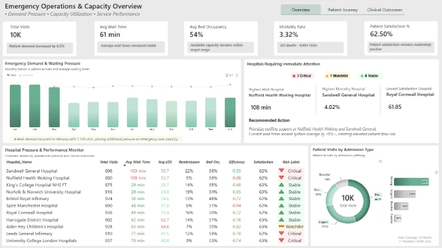The height and width of the screenshot is (248, 442).
Task: Click the green Stable triangle for Harrogate District Hospital
Action: [x=281, y=220]
